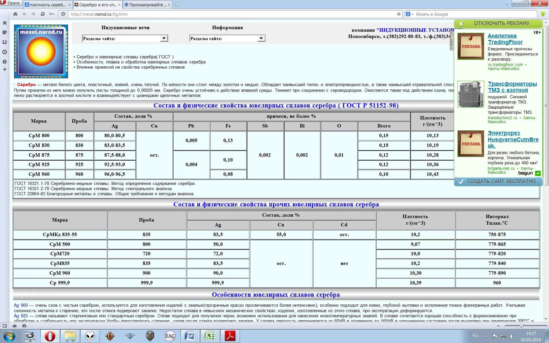The image size is (549, 343).
Task: Open the Bookmarks star panel in the sidebar
Action: click(5, 23)
